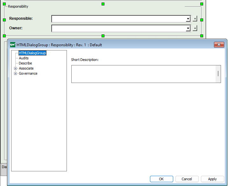This screenshot has width=228, height=186.
Task: Select the top-left green resize handle
Action: pyautogui.click(x=4, y=4)
